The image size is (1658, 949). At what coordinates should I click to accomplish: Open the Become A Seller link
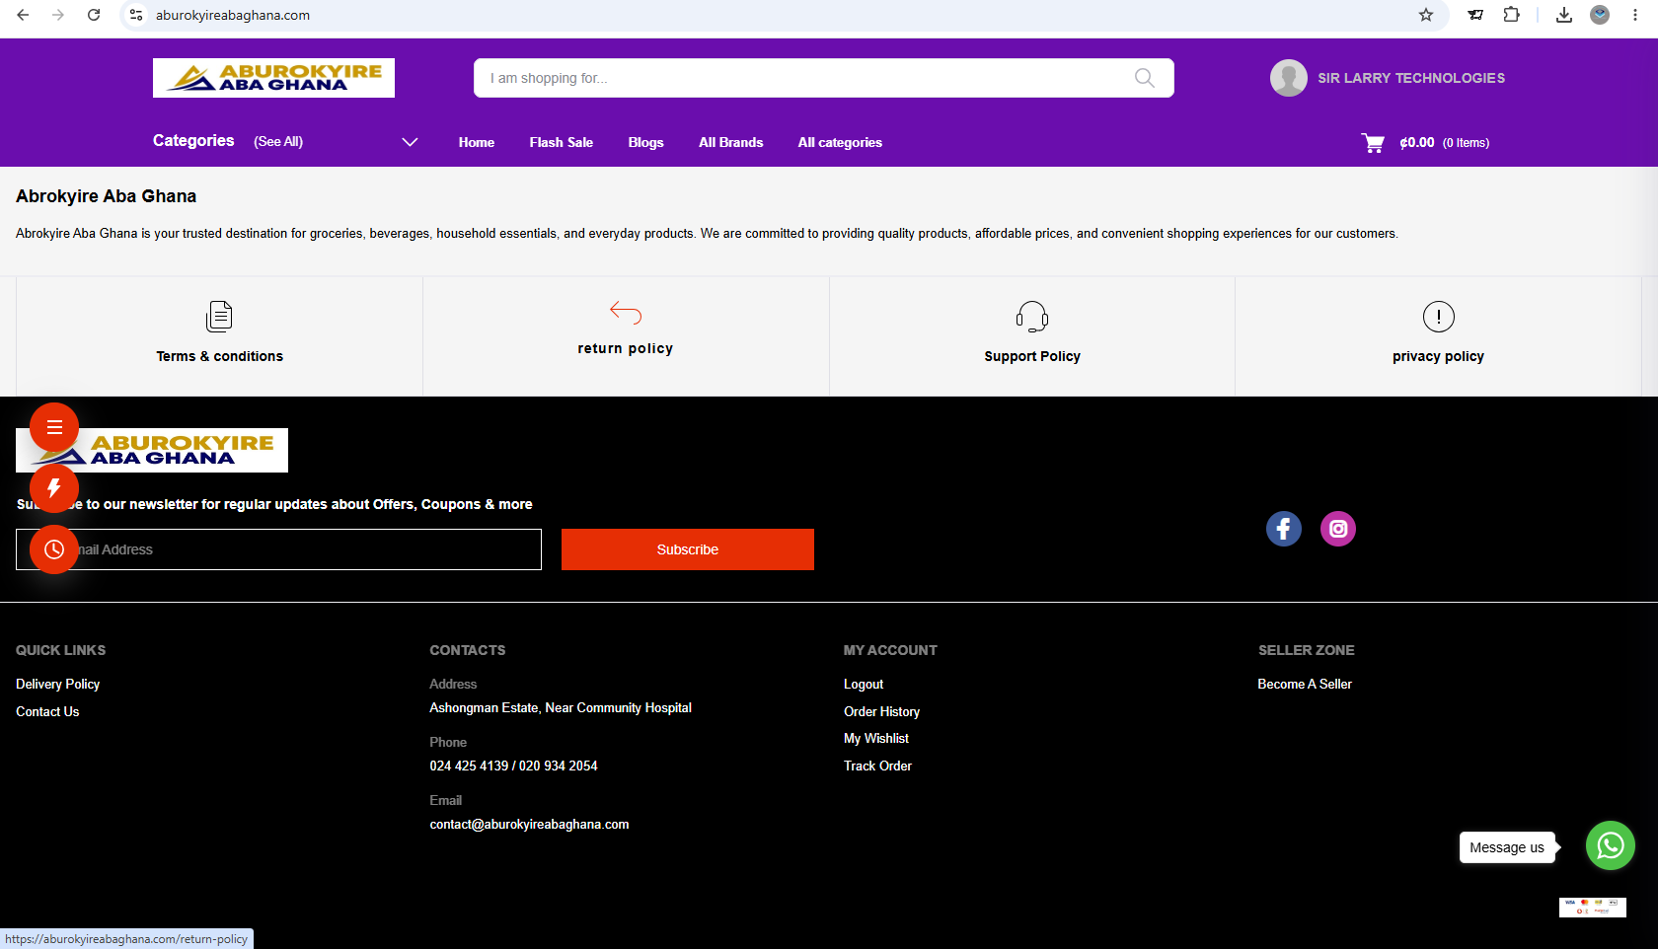1305,684
